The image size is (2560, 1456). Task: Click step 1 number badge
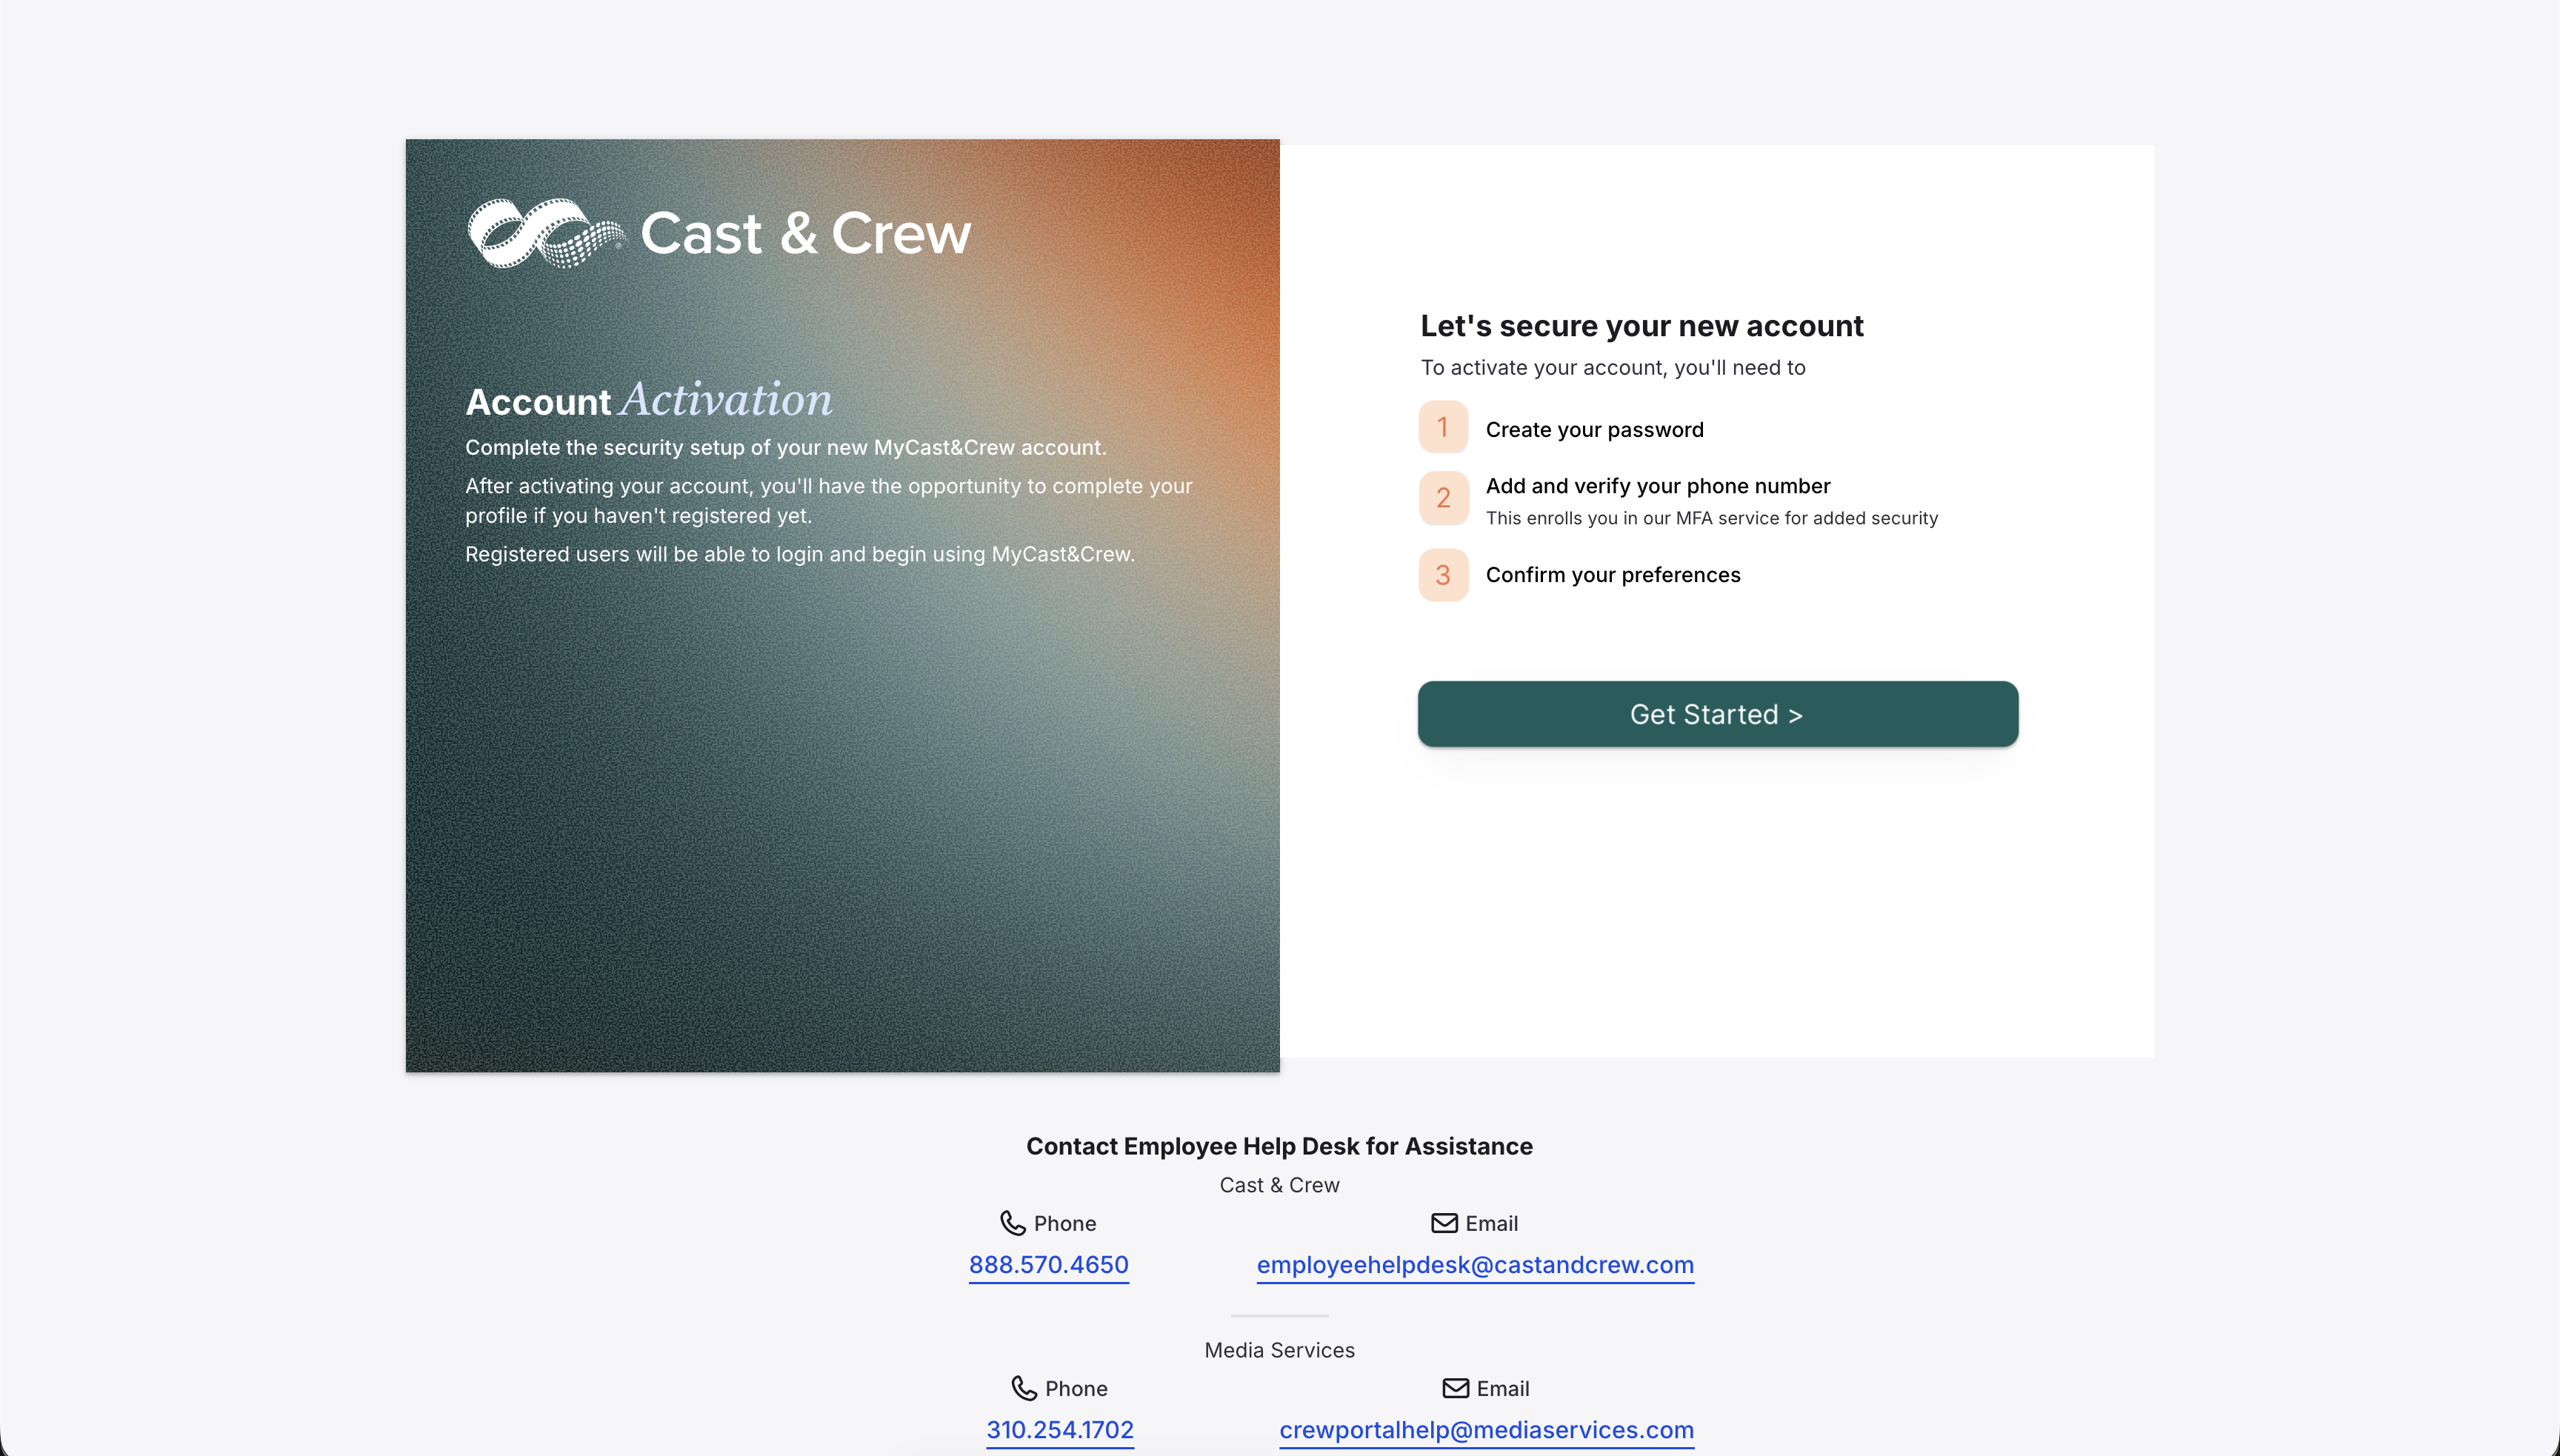(1443, 427)
